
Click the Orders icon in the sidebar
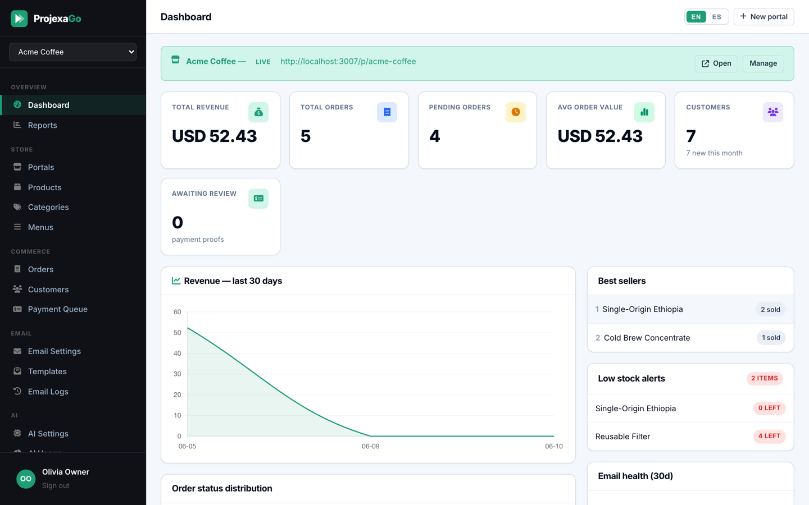point(17,269)
